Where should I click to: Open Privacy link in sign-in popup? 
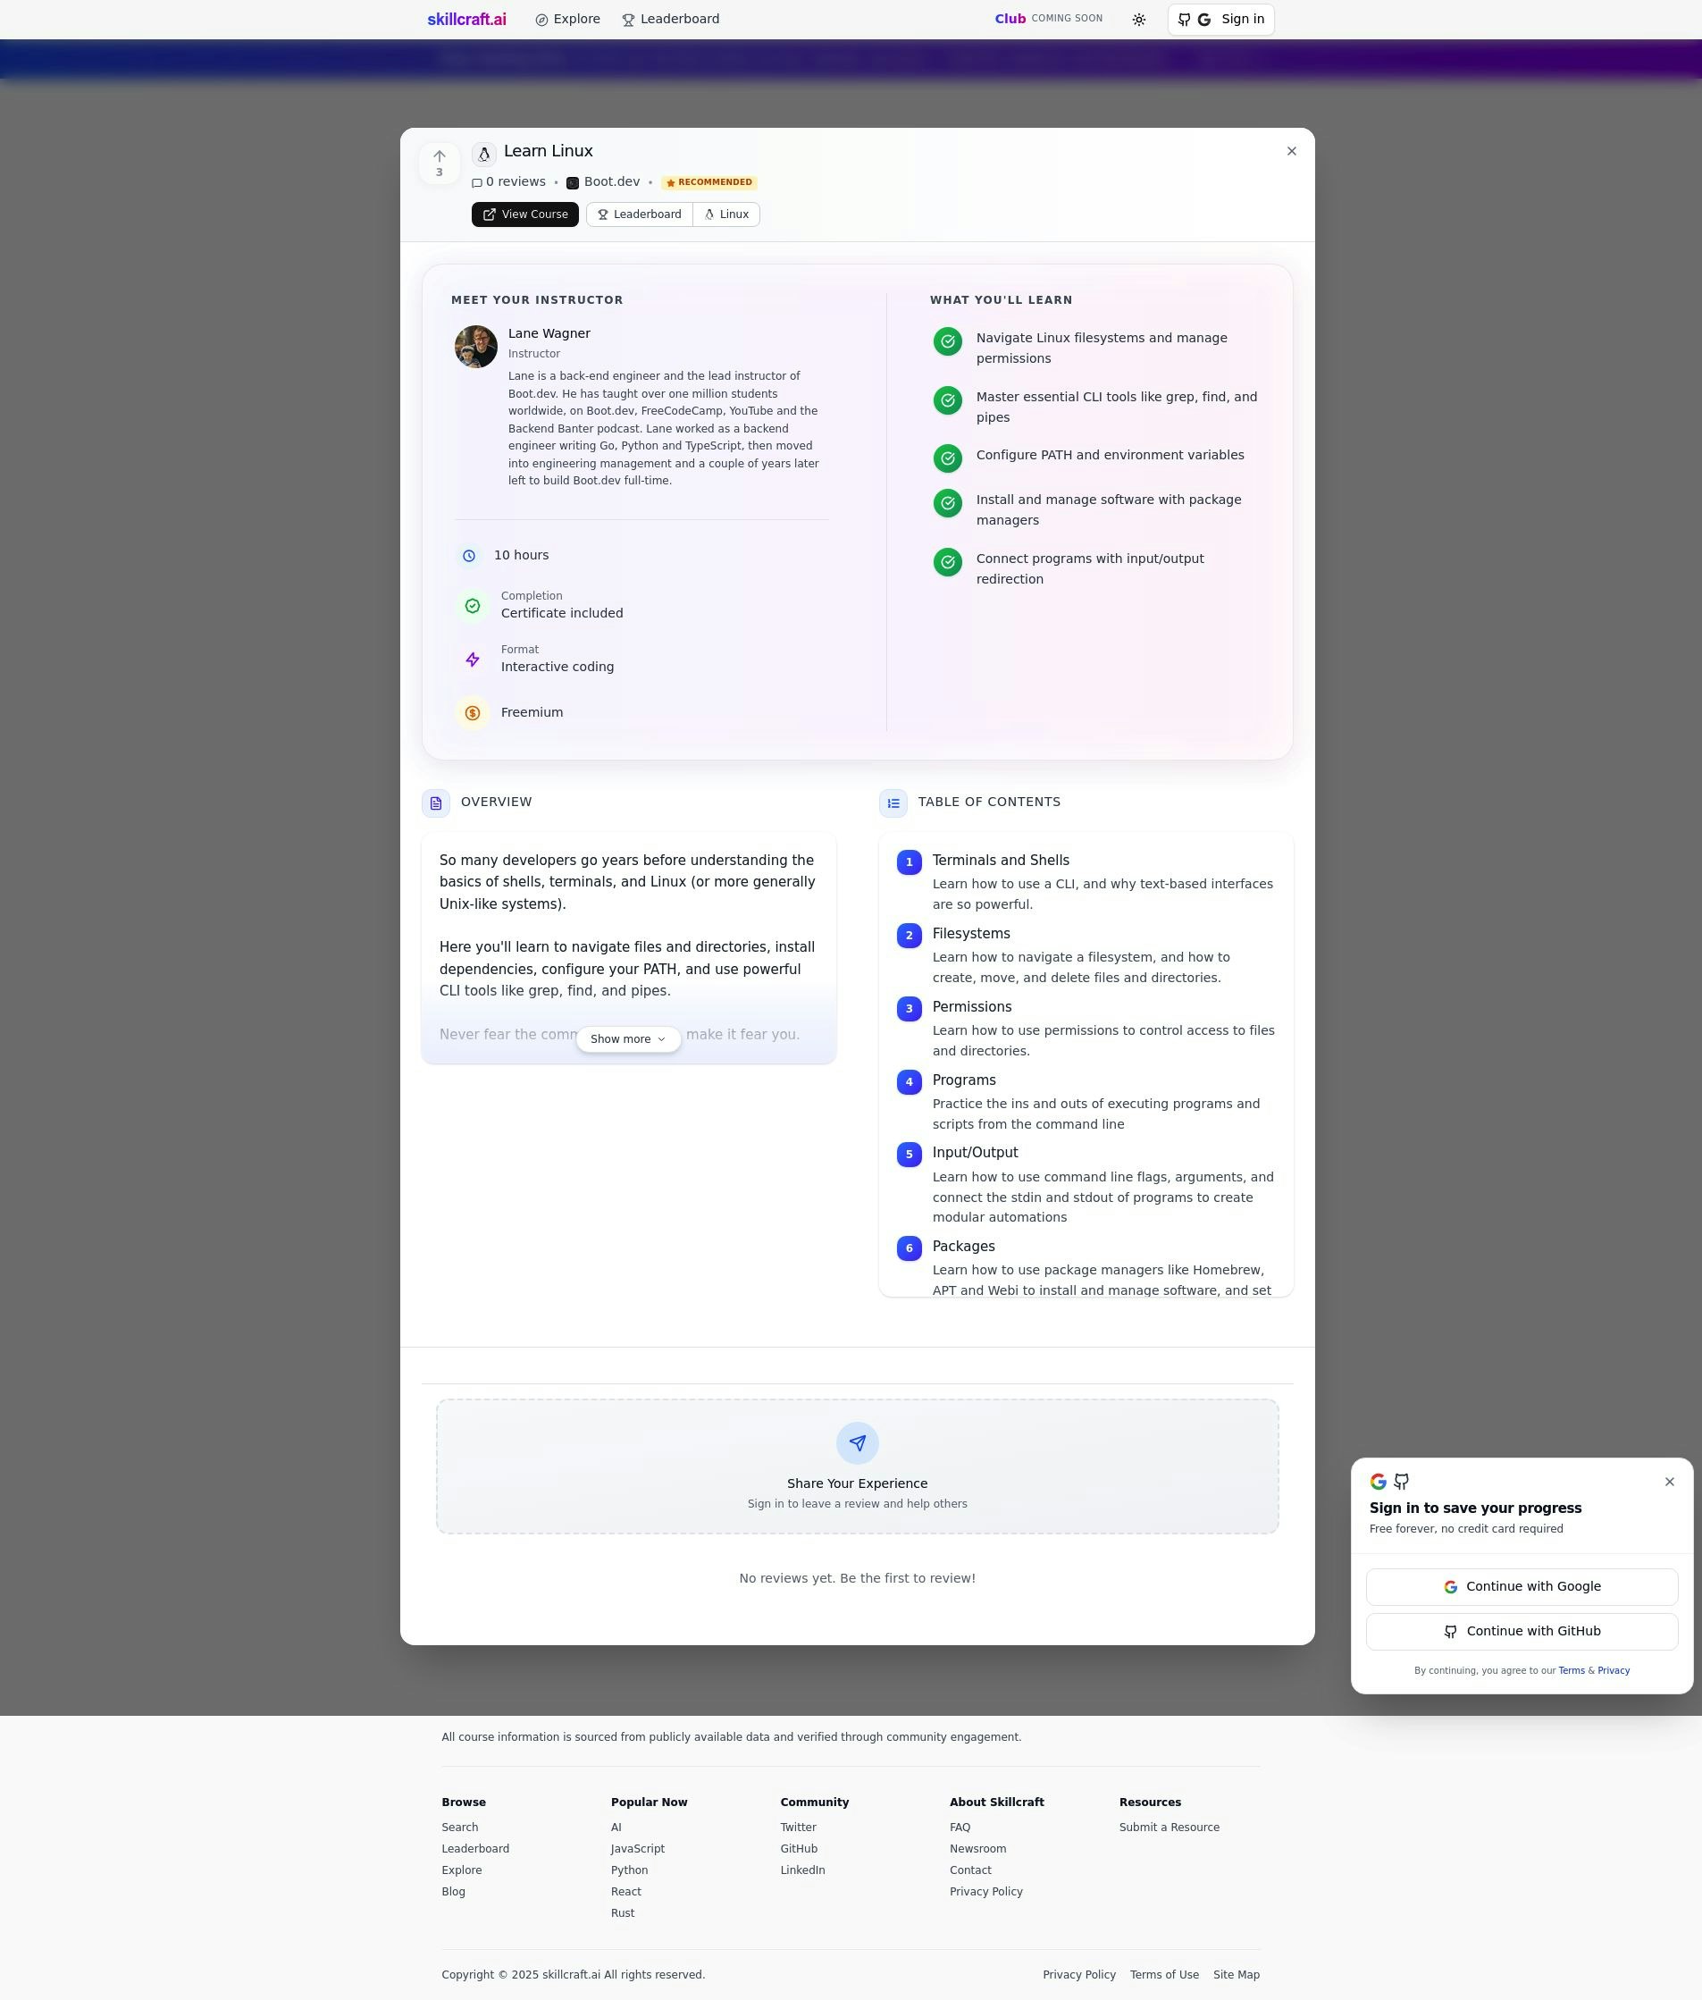point(1614,1671)
